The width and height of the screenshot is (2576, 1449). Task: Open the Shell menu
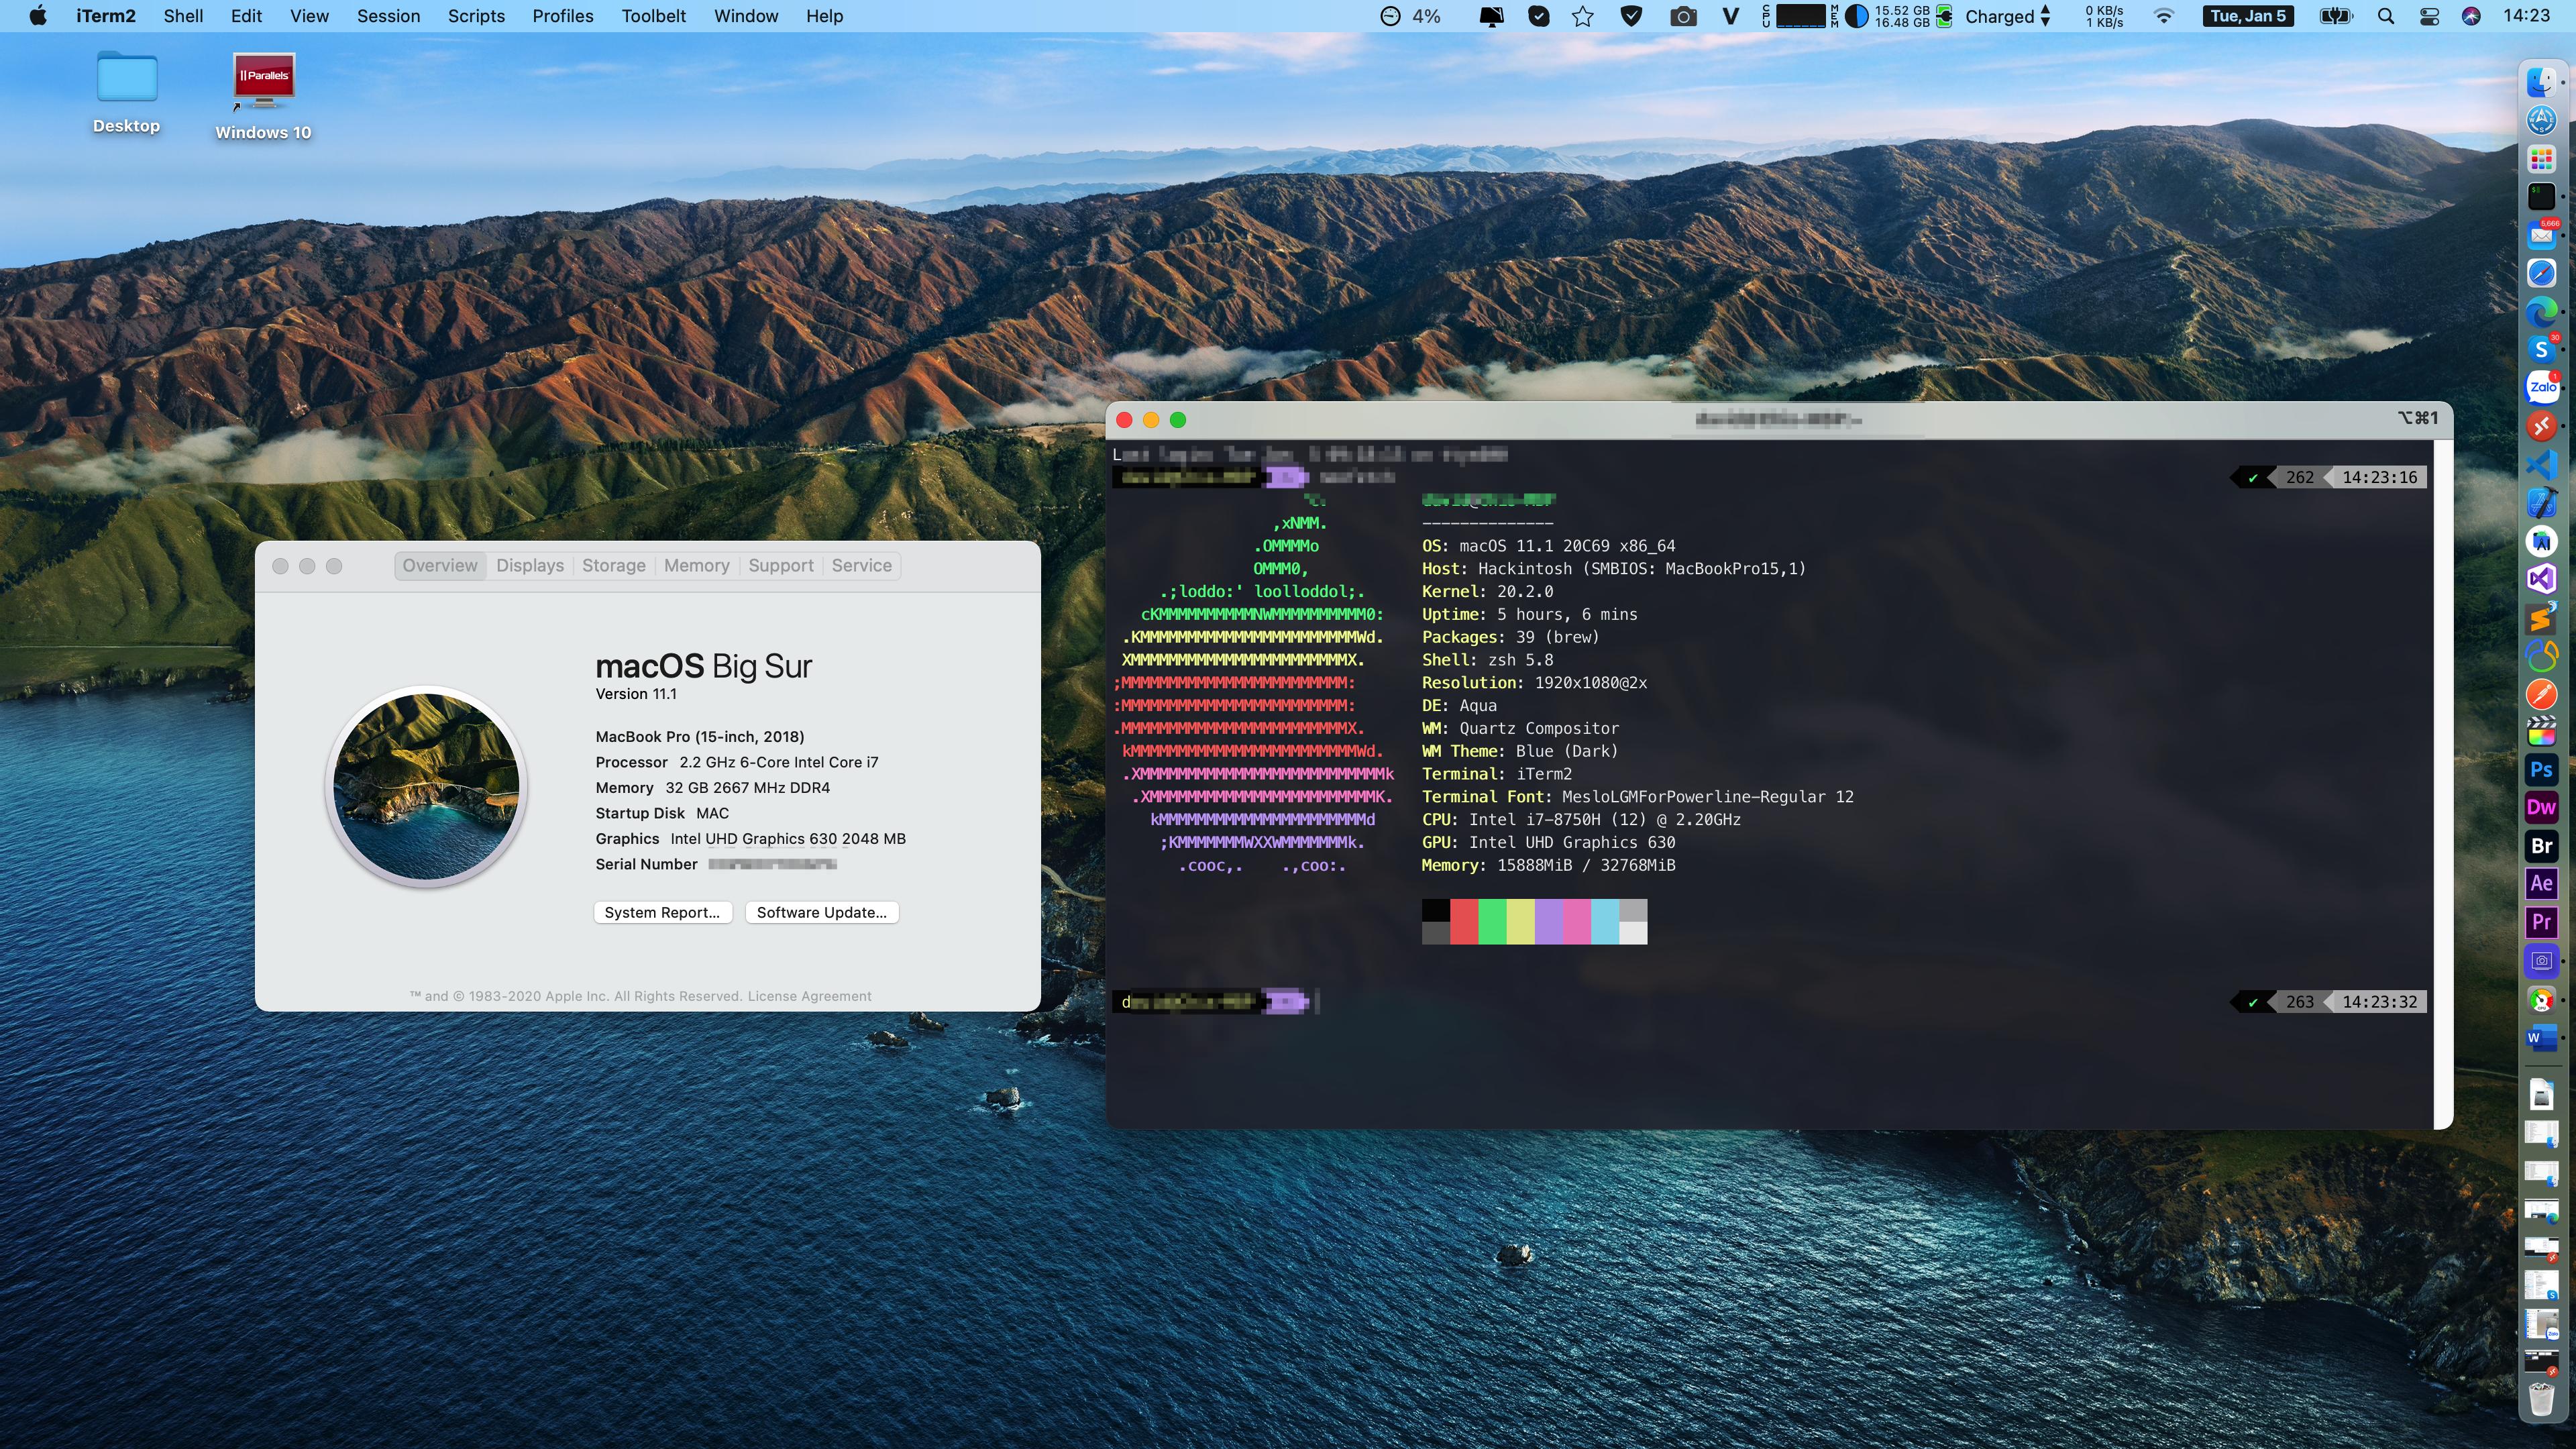(x=183, y=16)
